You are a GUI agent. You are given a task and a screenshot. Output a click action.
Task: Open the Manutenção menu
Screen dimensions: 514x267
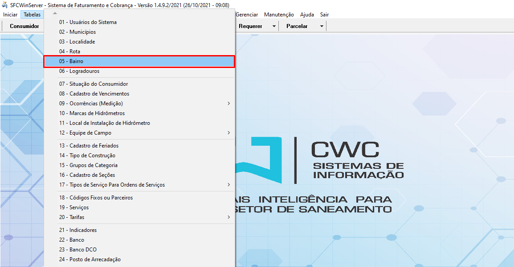(x=279, y=15)
